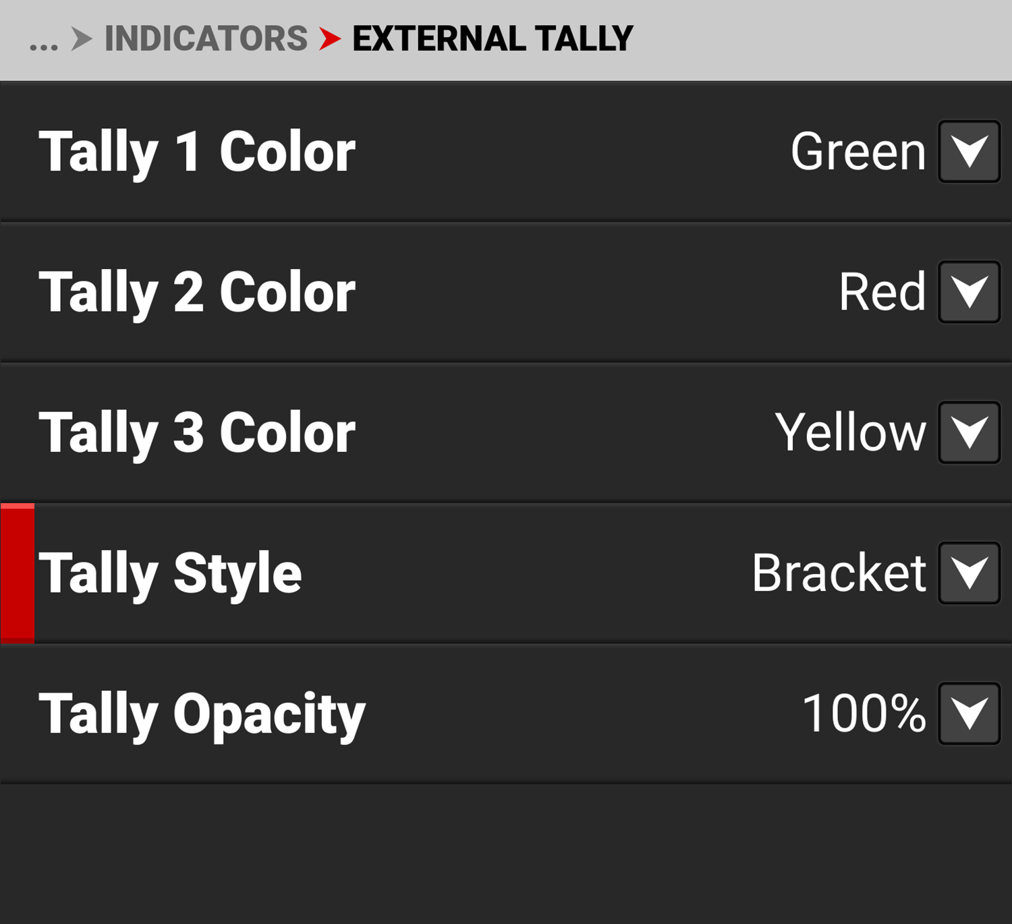Screen dimensions: 1012x924
Task: Click the Yellow value for Tally 3
Action: 850,433
